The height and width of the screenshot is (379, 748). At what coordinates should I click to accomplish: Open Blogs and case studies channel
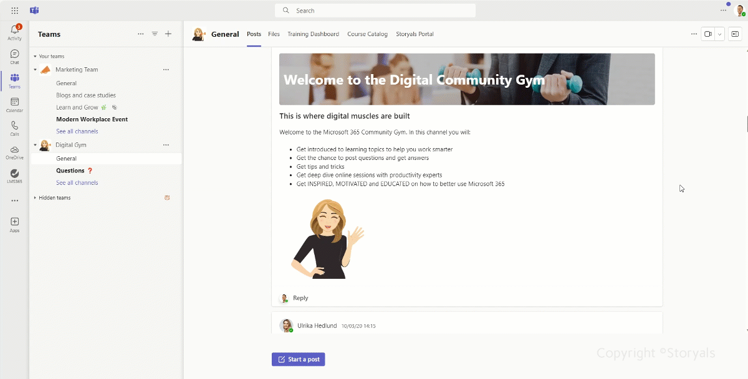[x=86, y=95]
